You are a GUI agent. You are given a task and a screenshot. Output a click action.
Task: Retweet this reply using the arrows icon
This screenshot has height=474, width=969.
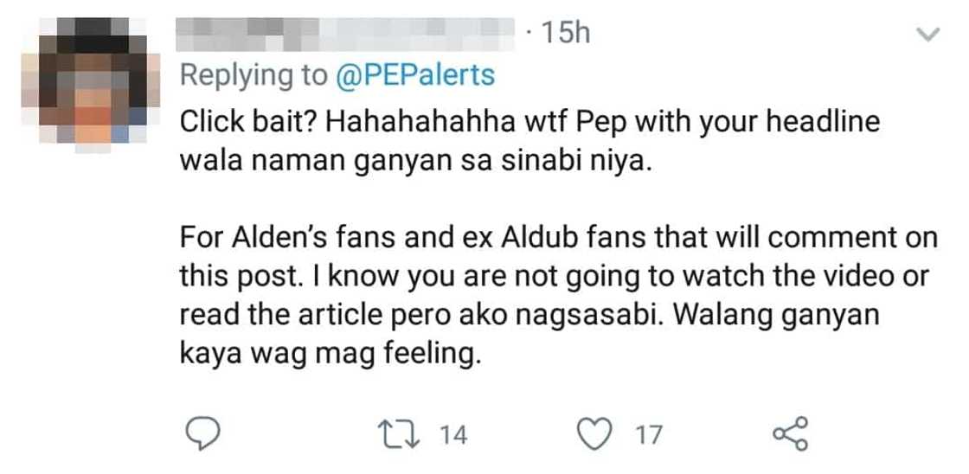[401, 433]
